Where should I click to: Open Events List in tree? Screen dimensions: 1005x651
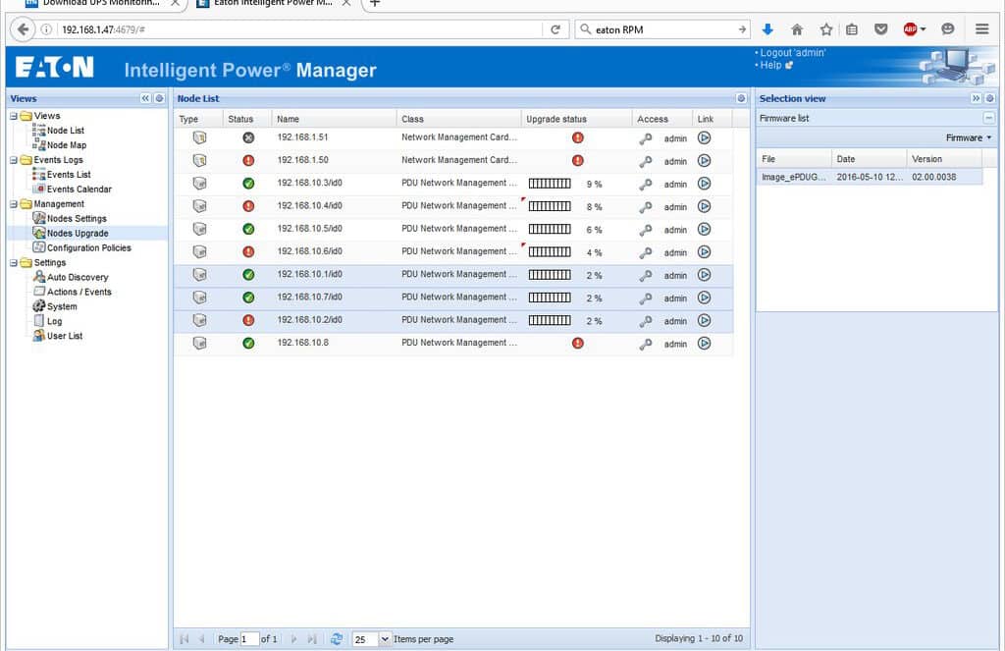[69, 175]
